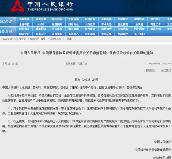Open 图文直播 navigation item
Image resolution: width=172 pixels, height=159 pixels.
[74, 29]
